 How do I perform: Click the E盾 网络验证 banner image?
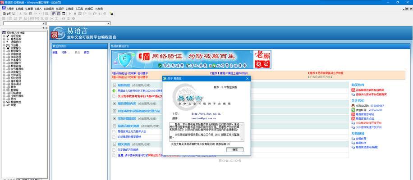(x=191, y=59)
